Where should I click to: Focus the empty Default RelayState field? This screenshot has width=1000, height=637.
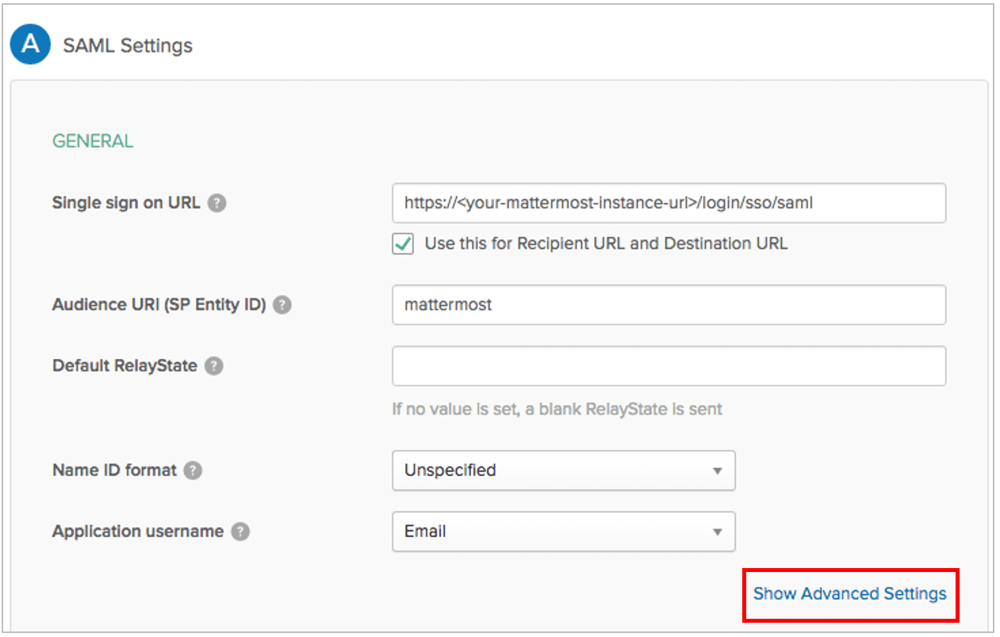pos(669,366)
